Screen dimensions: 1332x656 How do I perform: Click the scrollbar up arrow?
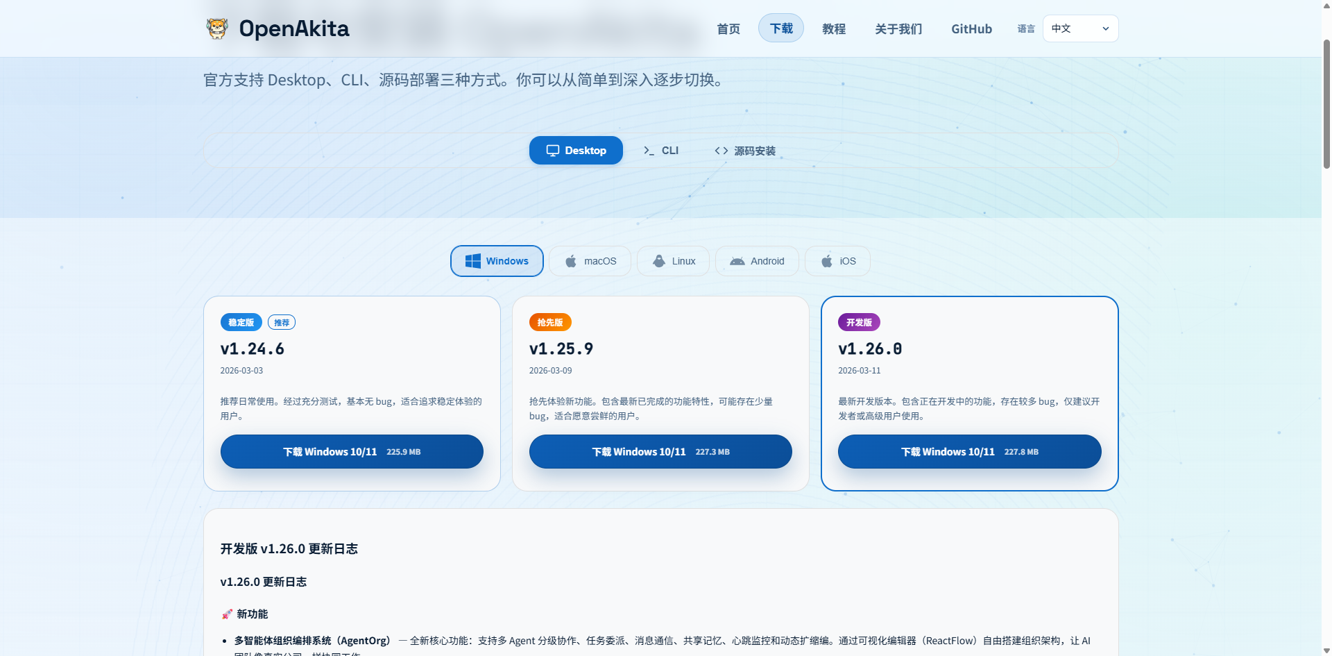tap(1326, 5)
